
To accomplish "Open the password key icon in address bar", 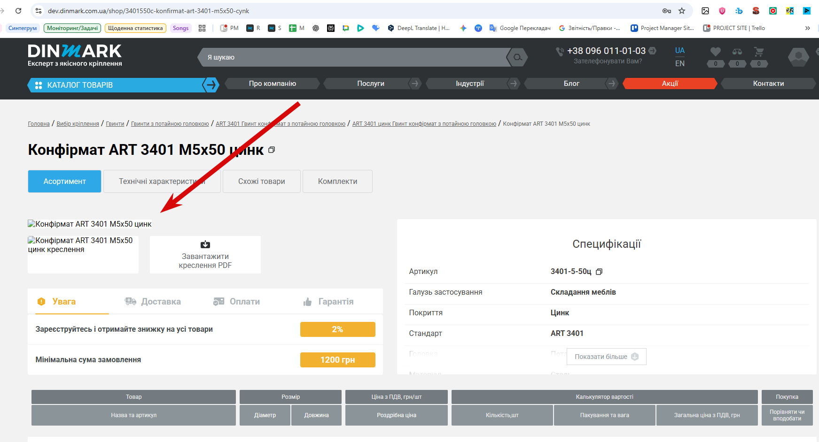I will click(667, 11).
